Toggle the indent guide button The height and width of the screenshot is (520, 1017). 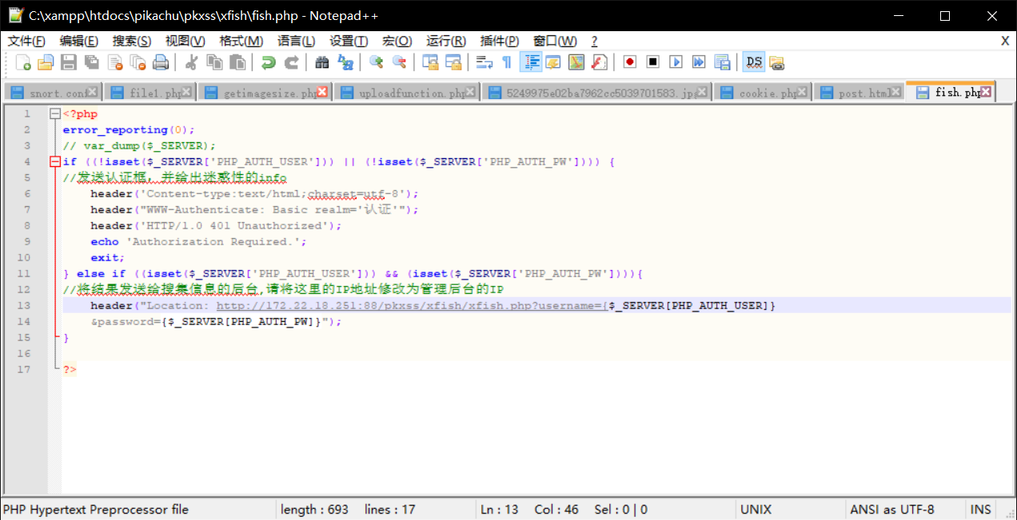pos(530,62)
